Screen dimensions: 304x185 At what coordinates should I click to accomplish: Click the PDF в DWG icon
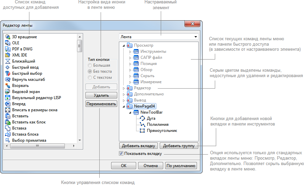point(8,49)
